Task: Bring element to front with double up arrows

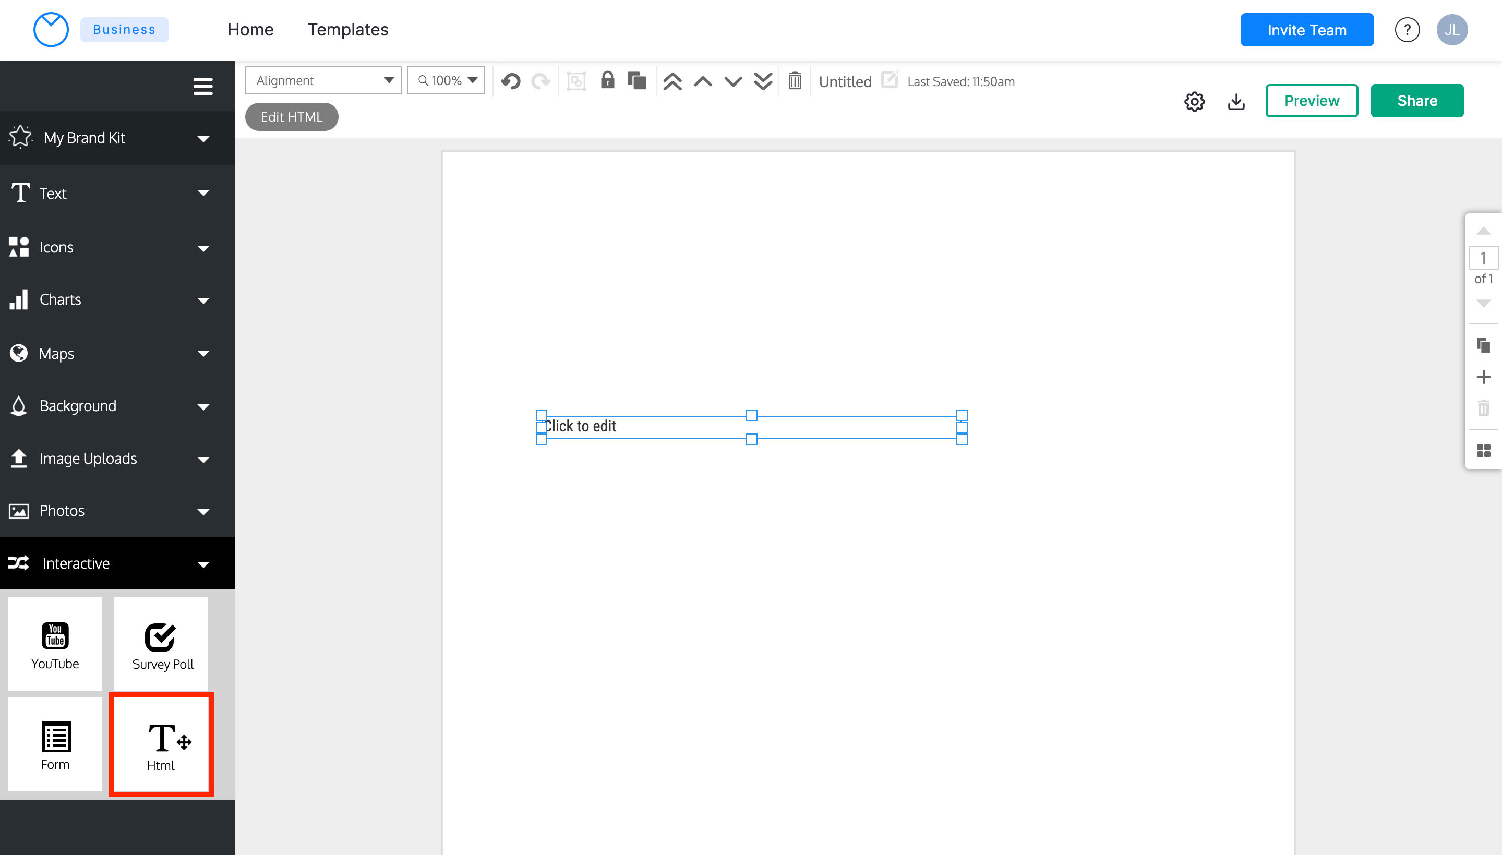Action: click(672, 81)
